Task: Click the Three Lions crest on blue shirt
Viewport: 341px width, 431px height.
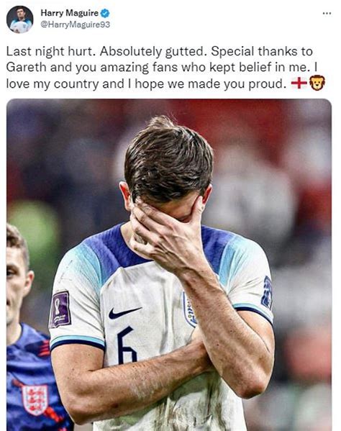Action: point(35,399)
